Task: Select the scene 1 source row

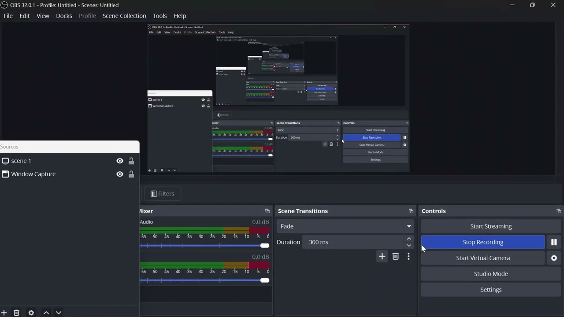Action: click(x=70, y=161)
